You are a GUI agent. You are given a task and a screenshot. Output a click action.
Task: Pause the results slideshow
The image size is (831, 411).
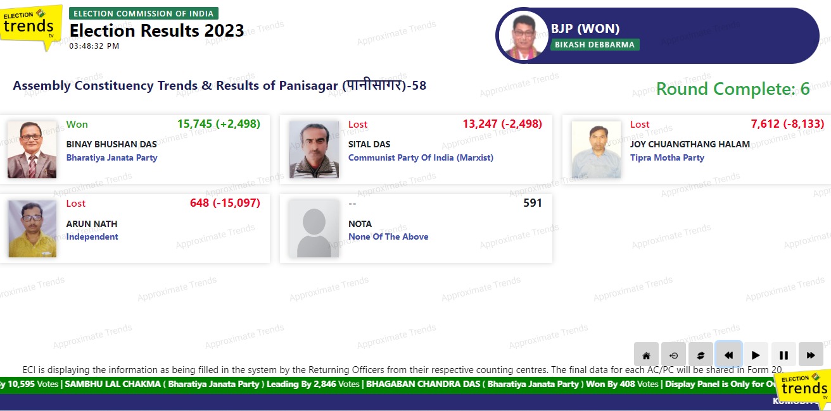pyautogui.click(x=783, y=355)
